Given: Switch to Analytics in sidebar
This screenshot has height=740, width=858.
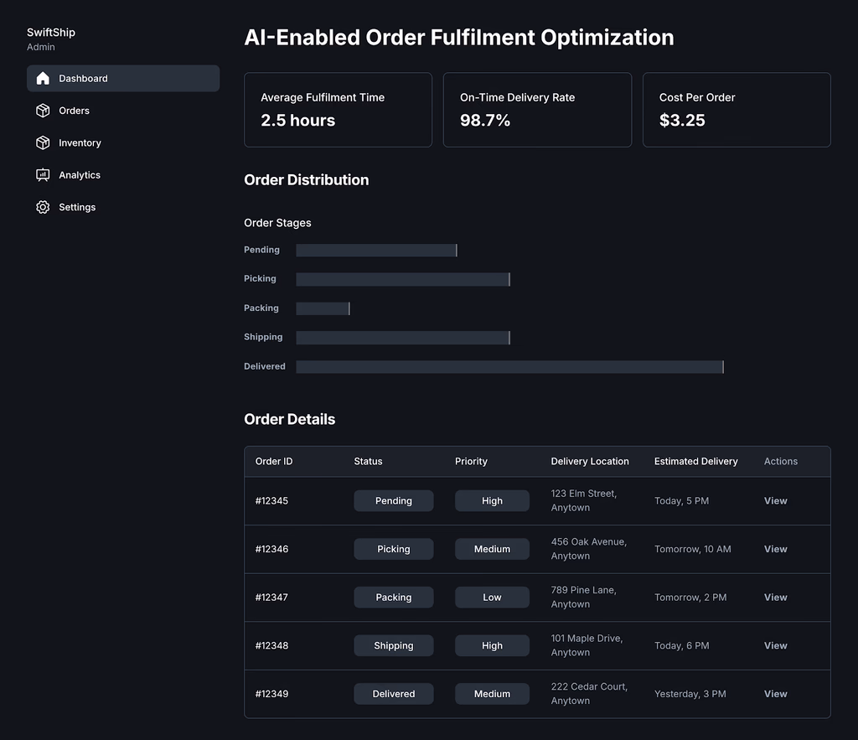Looking at the screenshot, I should (x=123, y=175).
